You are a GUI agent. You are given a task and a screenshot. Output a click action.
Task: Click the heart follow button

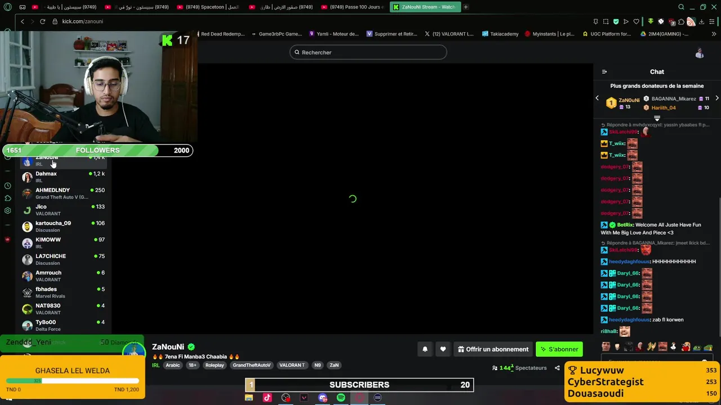pyautogui.click(x=443, y=349)
